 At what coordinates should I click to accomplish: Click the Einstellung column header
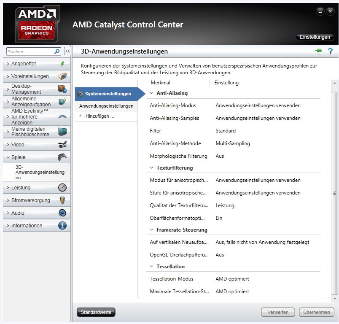pos(226,83)
